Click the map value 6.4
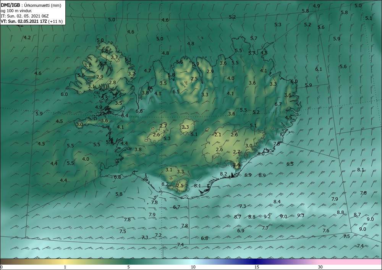The image size is (382, 270). click(125, 115)
